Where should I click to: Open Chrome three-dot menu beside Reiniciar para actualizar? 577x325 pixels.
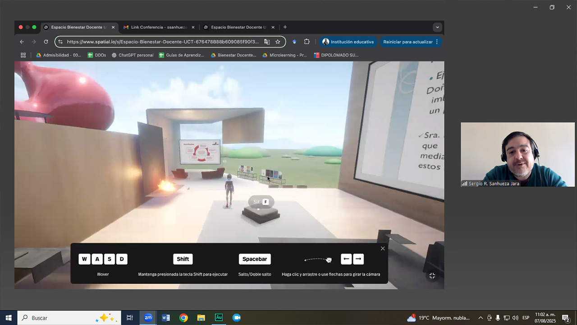coord(437,42)
